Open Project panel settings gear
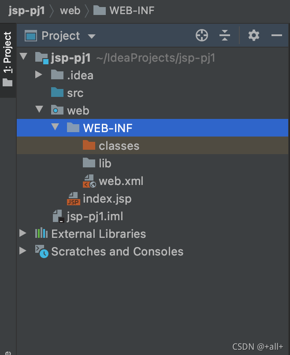 point(254,35)
